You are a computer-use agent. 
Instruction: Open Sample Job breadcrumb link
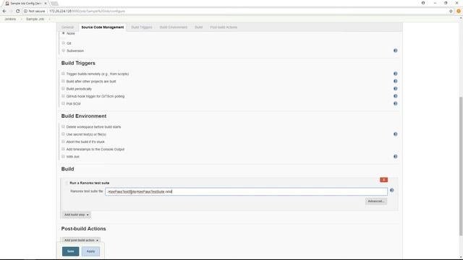(x=35, y=19)
